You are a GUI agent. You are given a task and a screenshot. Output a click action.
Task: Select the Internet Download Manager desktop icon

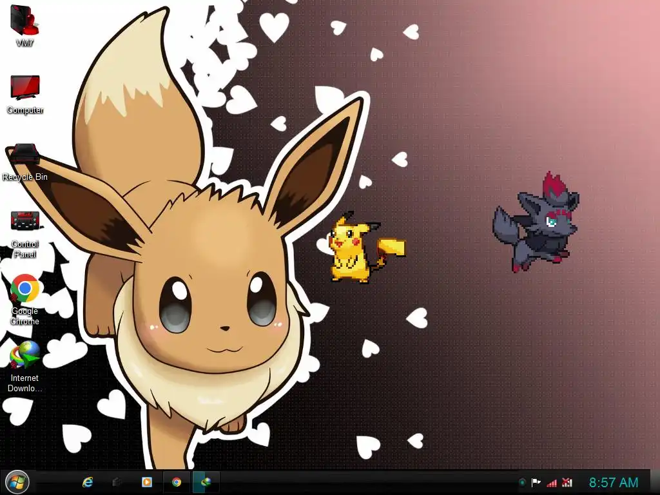pos(25,367)
